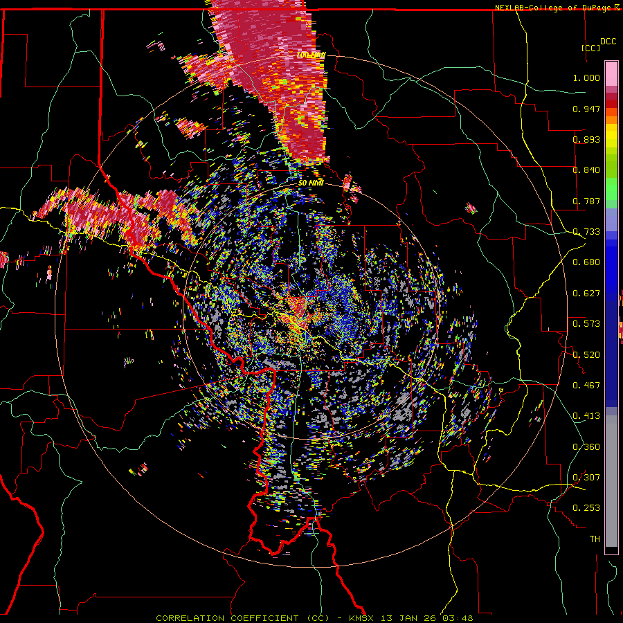This screenshot has width=623, height=623.
Task: Select the 0.893 scale value
Action: point(586,139)
